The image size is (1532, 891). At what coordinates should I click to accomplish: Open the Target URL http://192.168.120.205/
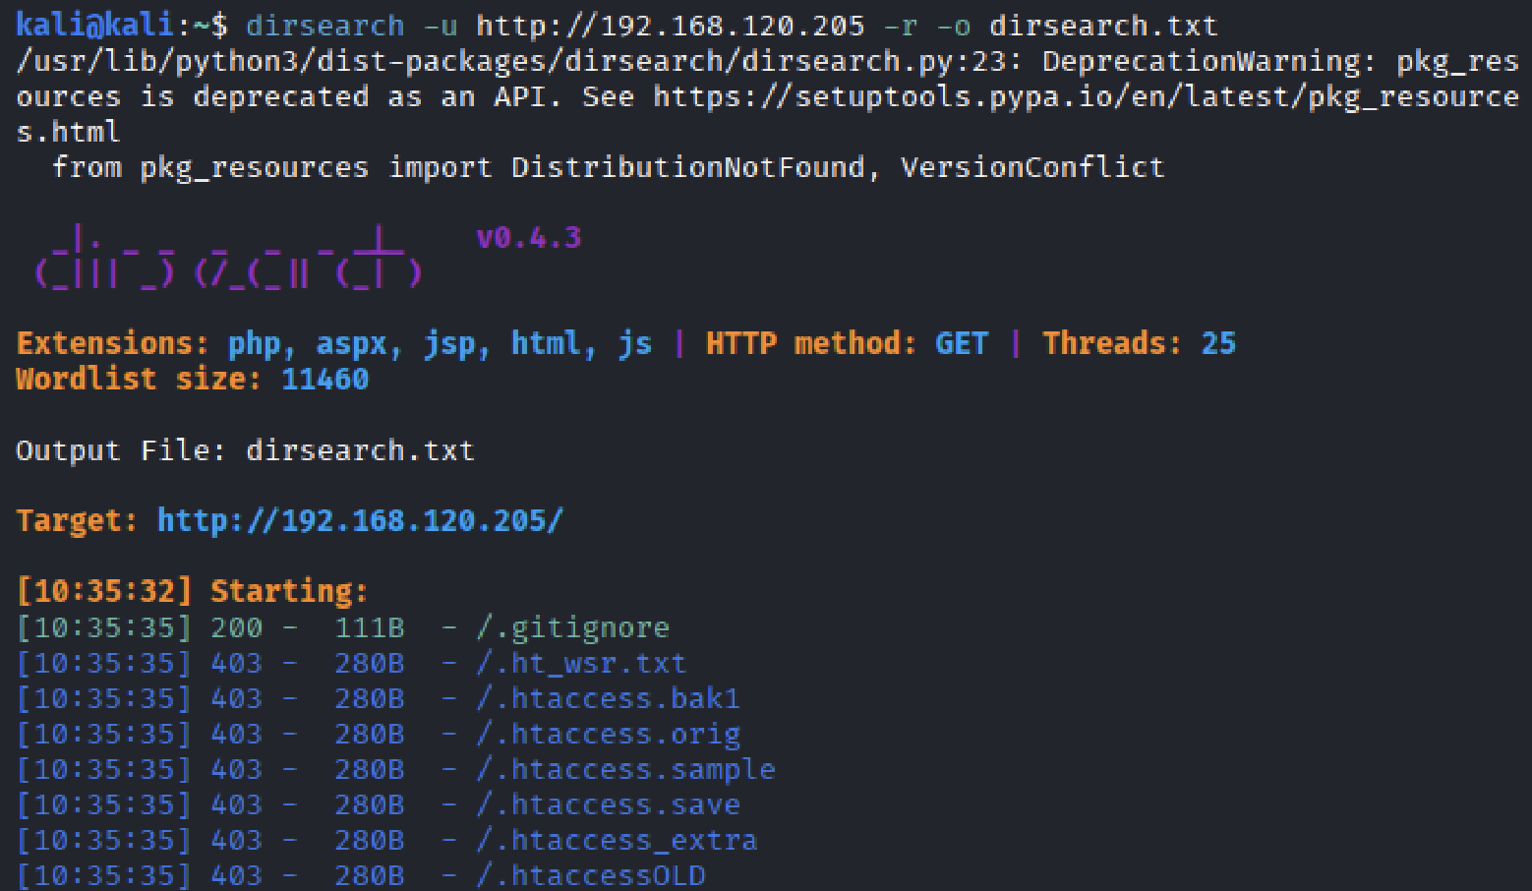[360, 520]
